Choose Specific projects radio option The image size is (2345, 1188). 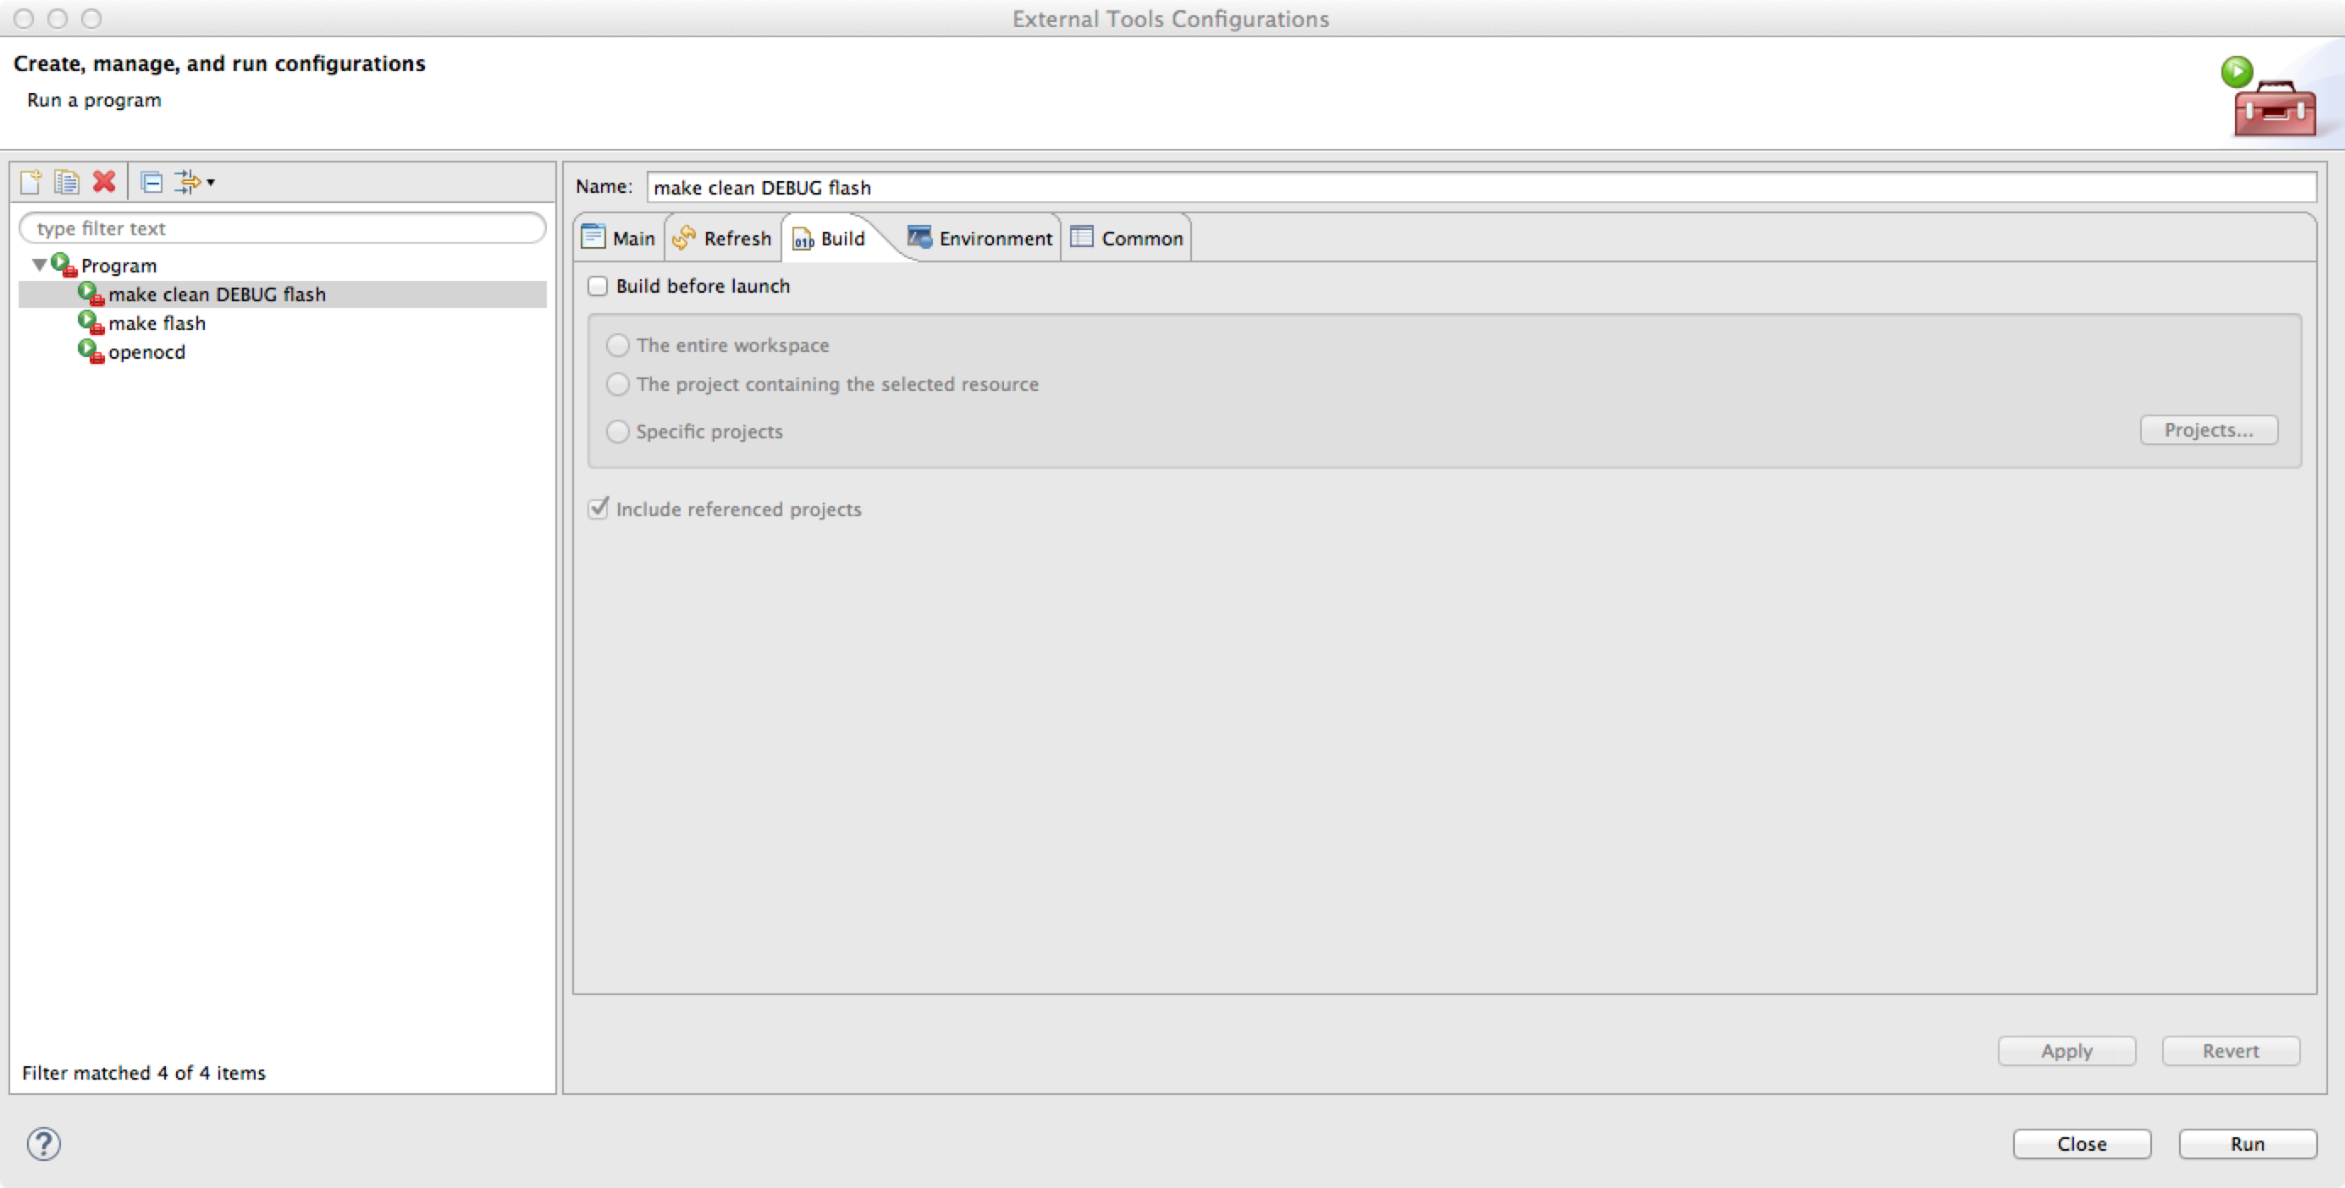[618, 432]
